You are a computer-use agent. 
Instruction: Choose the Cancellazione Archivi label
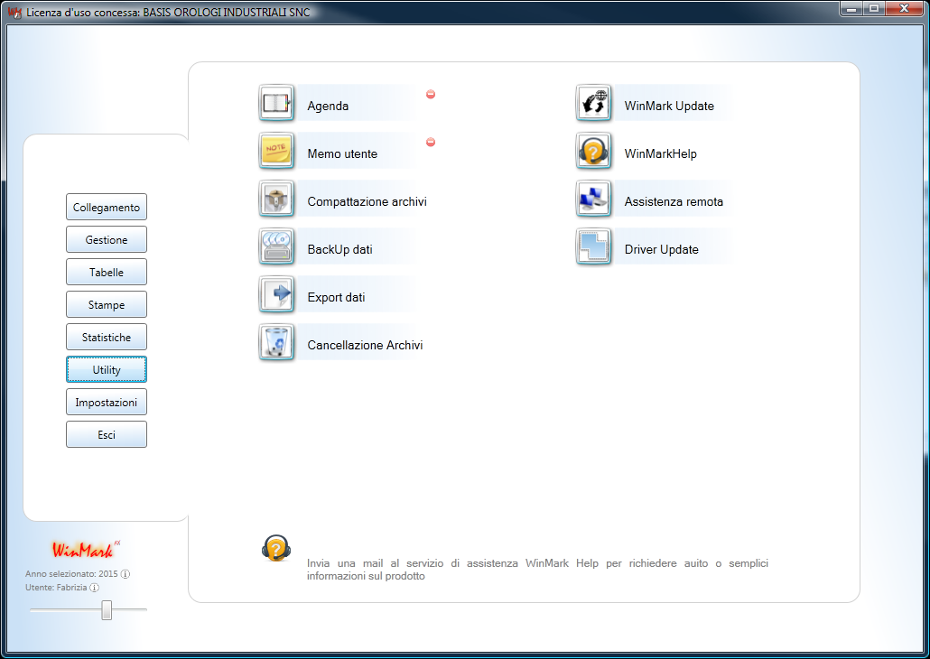[x=366, y=345]
